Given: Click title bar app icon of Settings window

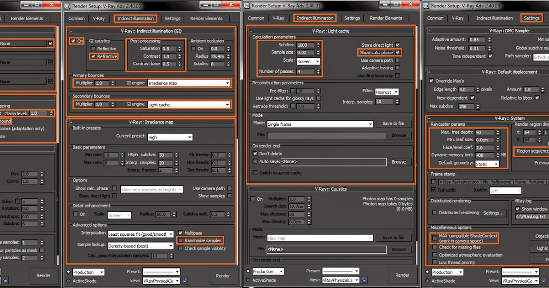Looking at the screenshot, I should tap(426, 6).
